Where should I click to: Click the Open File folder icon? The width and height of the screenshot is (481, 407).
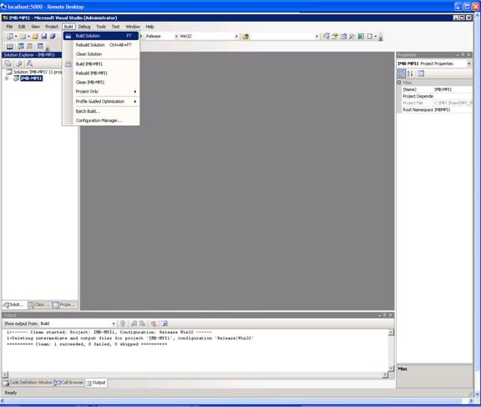(x=35, y=37)
